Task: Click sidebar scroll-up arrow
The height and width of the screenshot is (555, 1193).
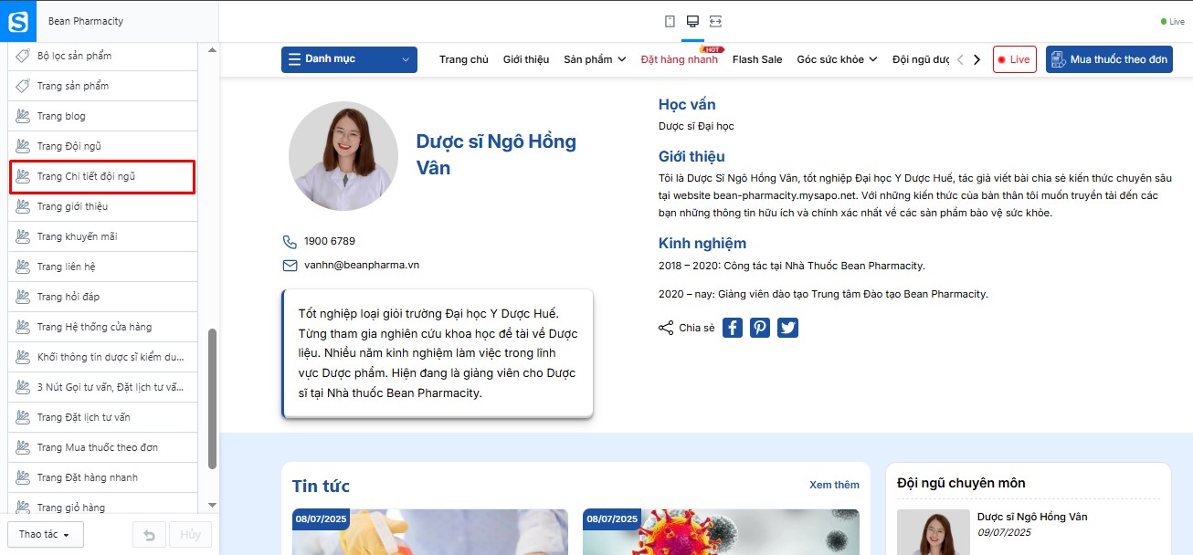Action: 213,49
